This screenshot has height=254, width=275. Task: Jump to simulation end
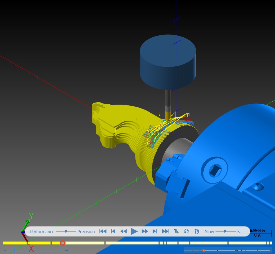tap(165, 231)
